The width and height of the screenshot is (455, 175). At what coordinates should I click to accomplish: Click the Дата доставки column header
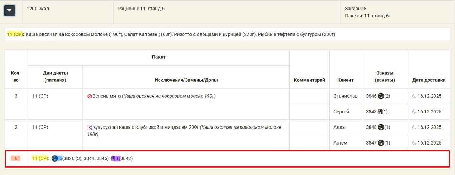tap(429, 80)
